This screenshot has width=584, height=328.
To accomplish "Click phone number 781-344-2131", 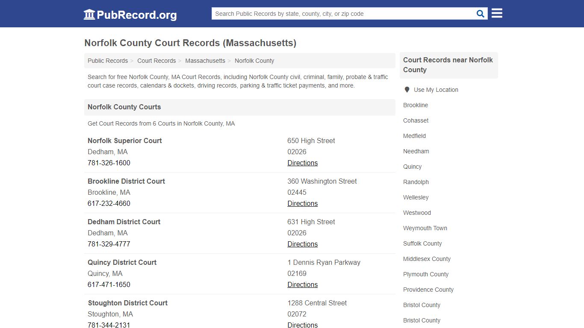I will click(109, 325).
